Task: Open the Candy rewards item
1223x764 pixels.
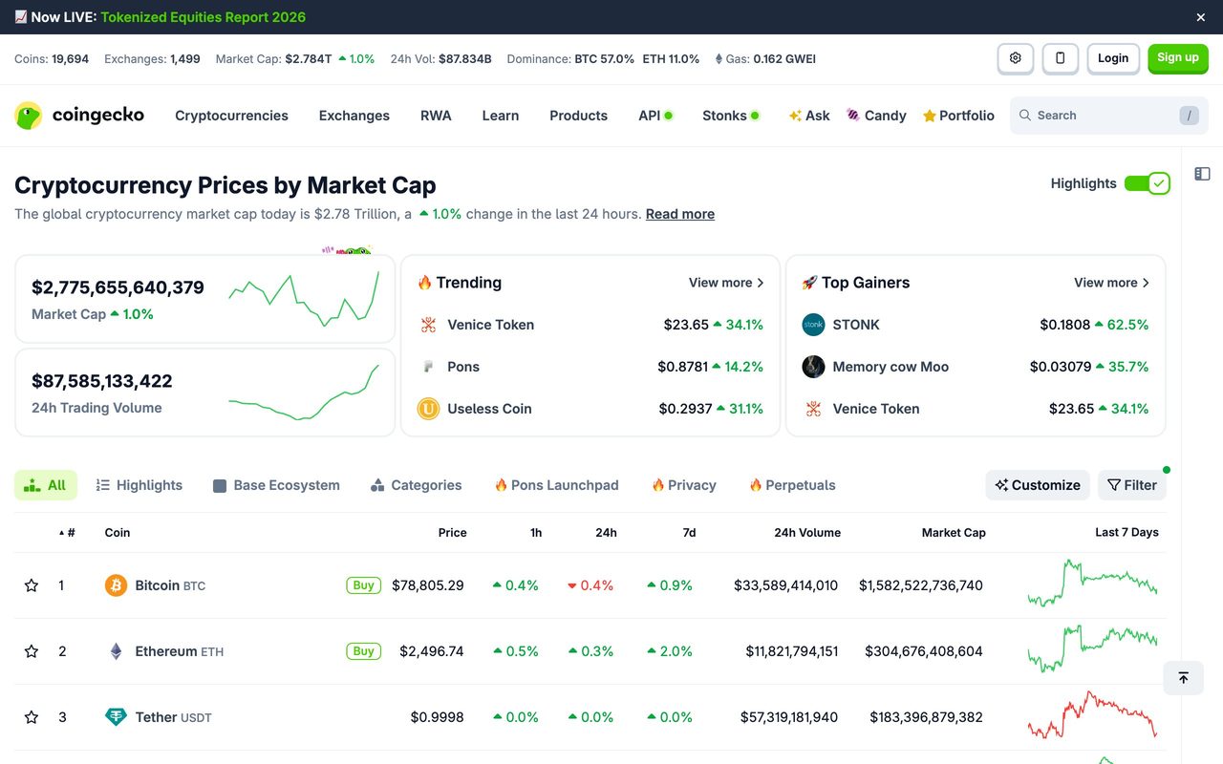Action: 876,116
